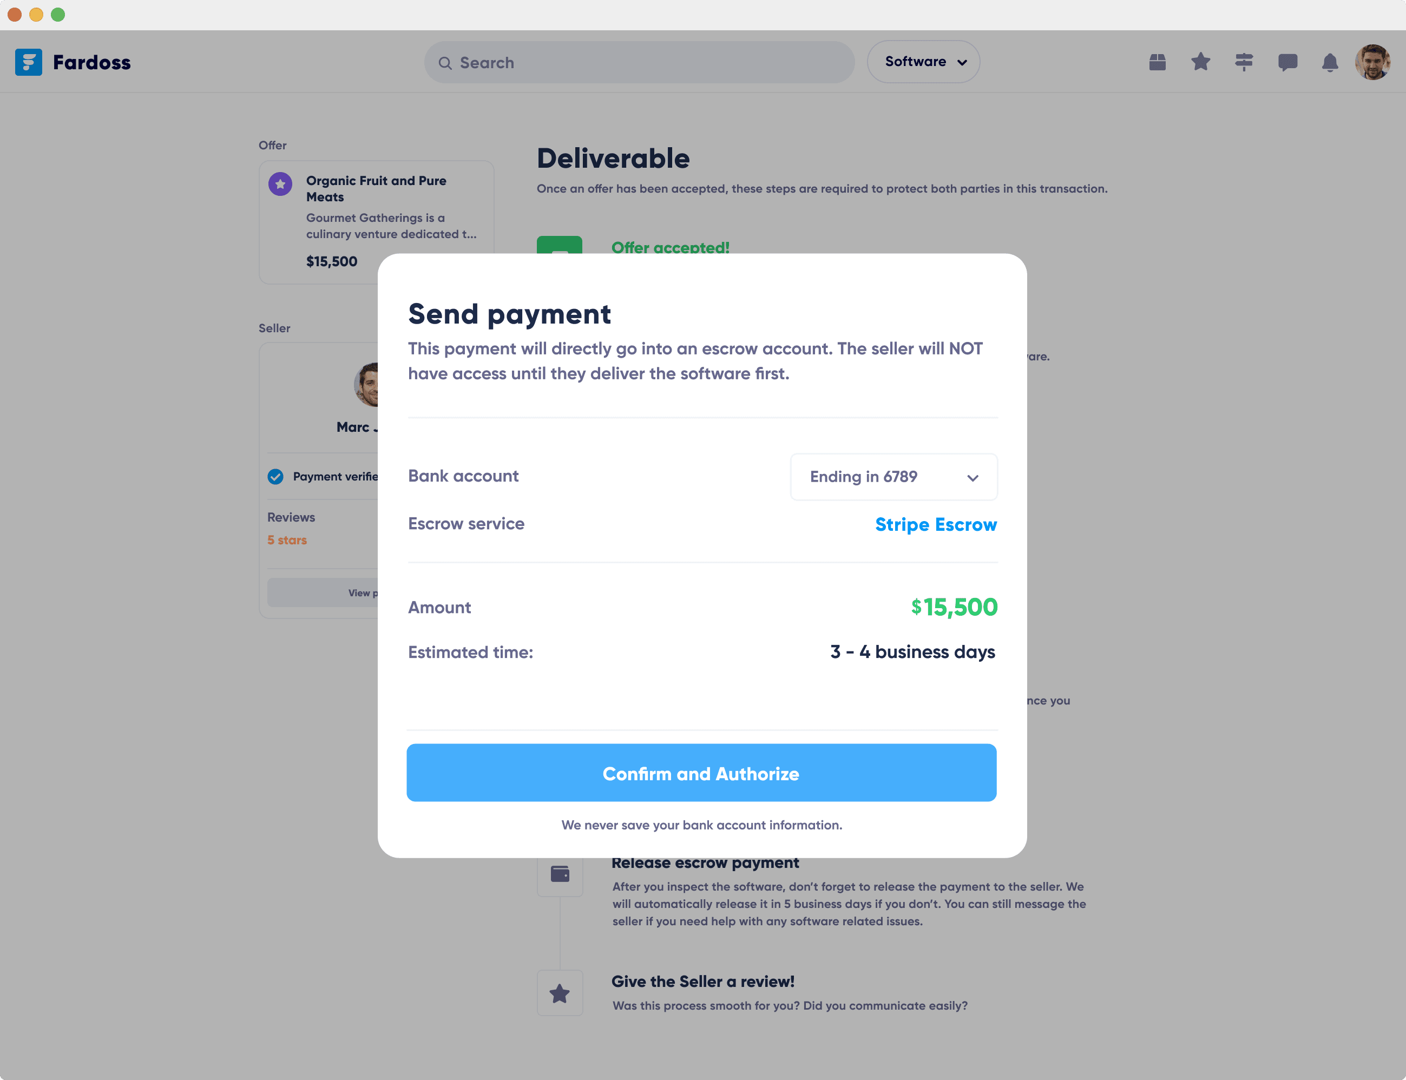Click the Payment verified checkmark
Screen dimensions: 1406x1080
coord(276,476)
